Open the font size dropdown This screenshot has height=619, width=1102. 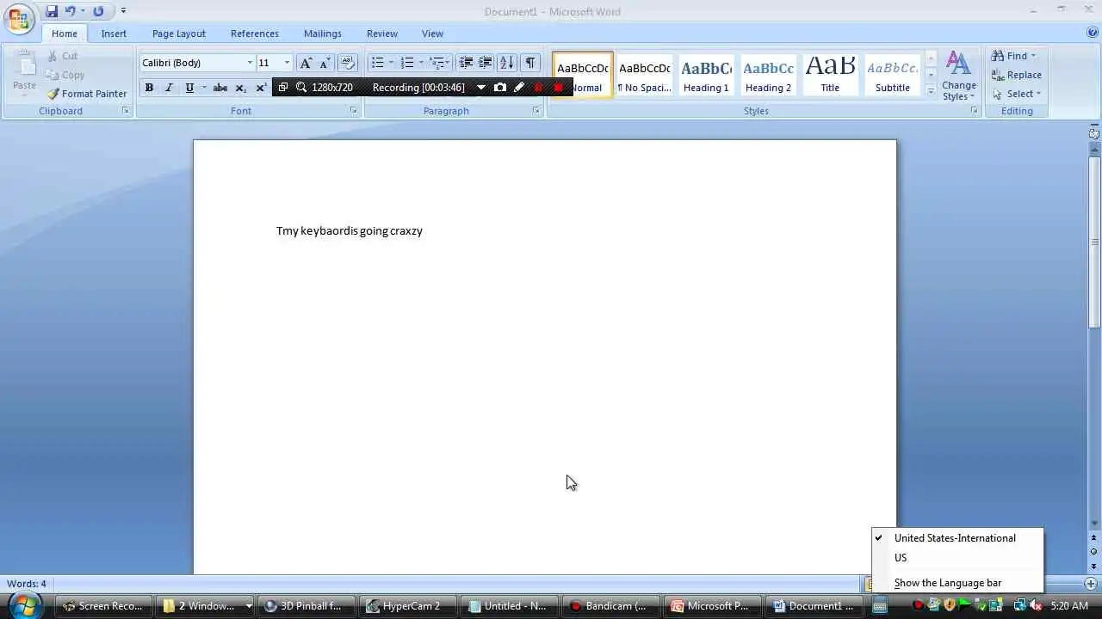coord(287,63)
